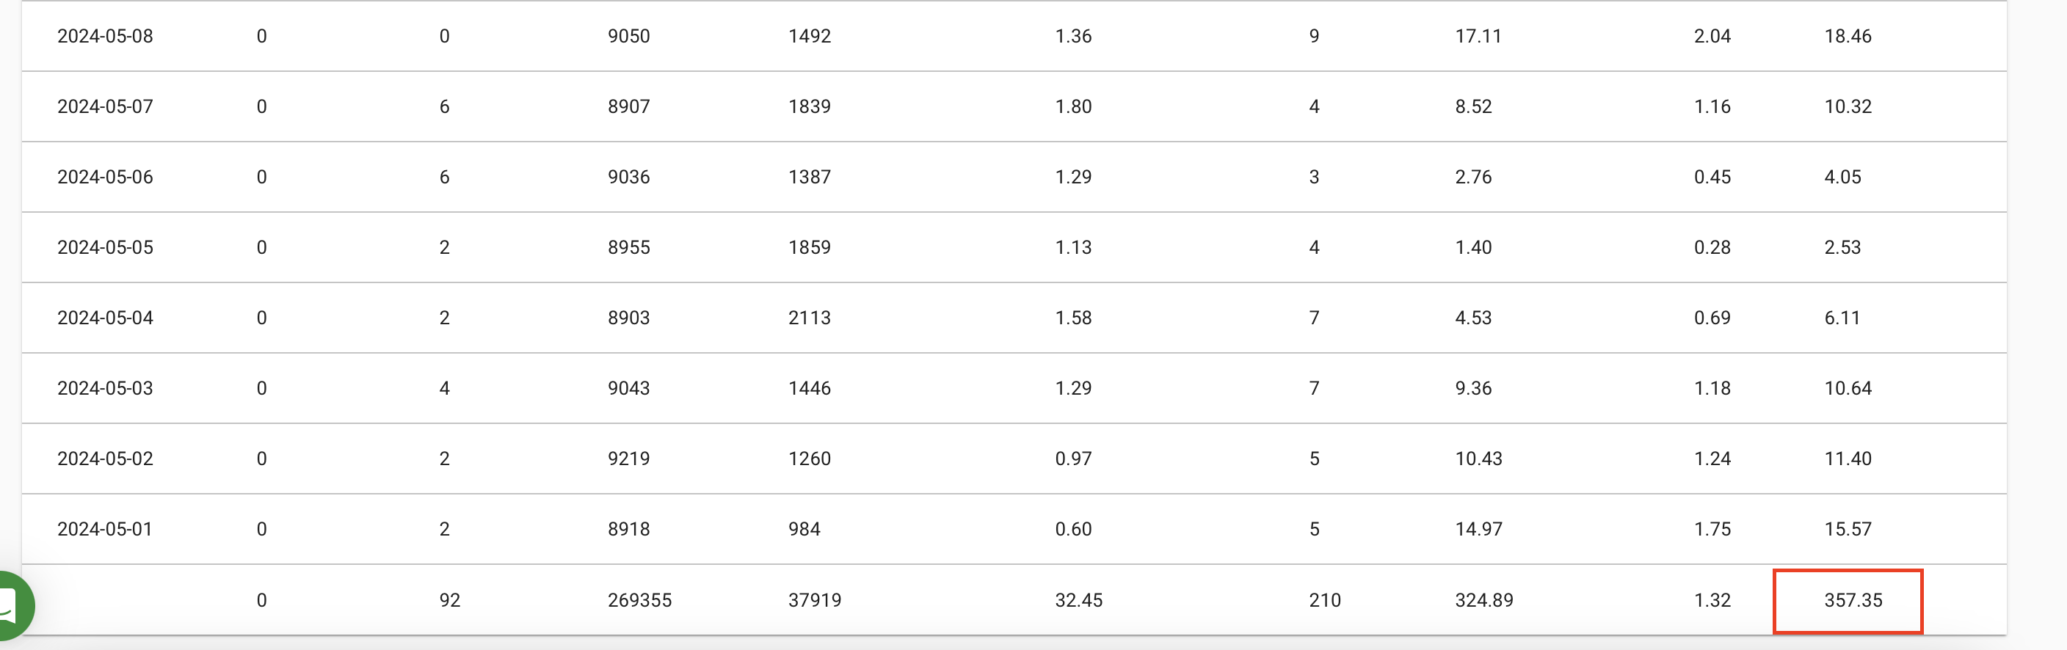This screenshot has height=650, width=2067.
Task: Select the 2024-05-08 date cell
Action: [x=105, y=36]
